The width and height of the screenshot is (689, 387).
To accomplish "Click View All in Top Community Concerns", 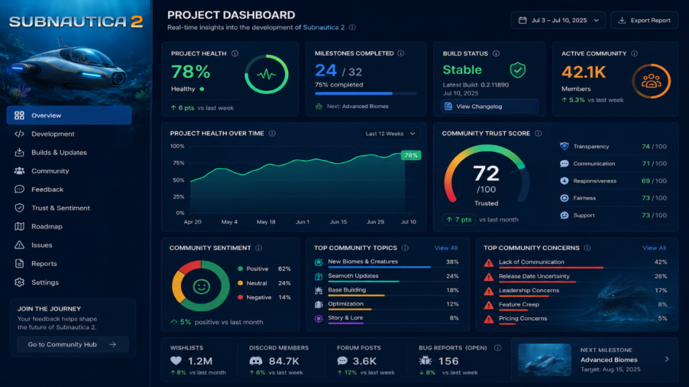I will pyautogui.click(x=654, y=248).
